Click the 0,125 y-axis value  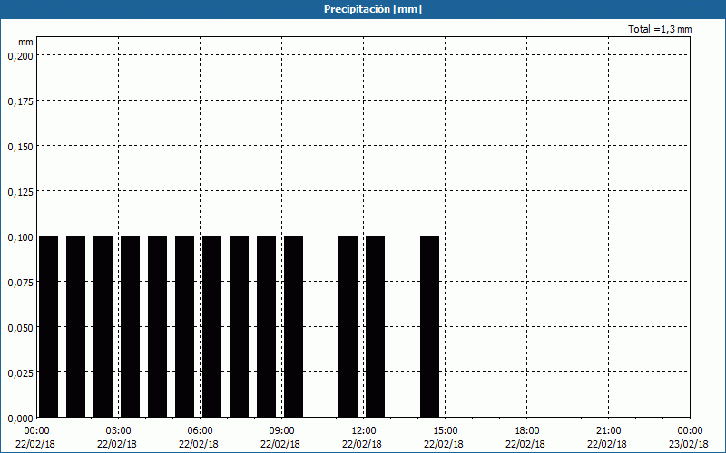pyautogui.click(x=20, y=192)
